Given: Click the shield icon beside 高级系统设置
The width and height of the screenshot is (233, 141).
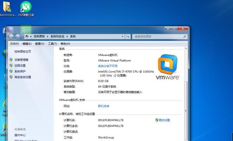Looking at the screenshot, I should pos(11,77).
